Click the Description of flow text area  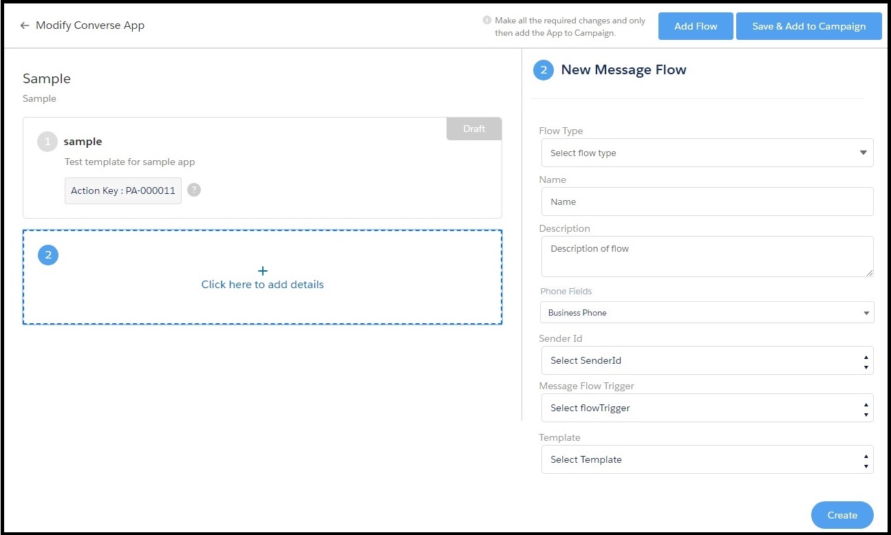pyautogui.click(x=707, y=256)
